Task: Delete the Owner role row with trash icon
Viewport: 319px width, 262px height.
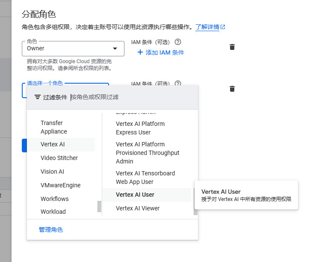Action: 232,47
